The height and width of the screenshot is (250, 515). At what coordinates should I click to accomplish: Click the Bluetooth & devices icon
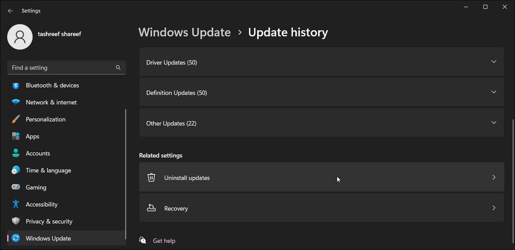tap(16, 86)
